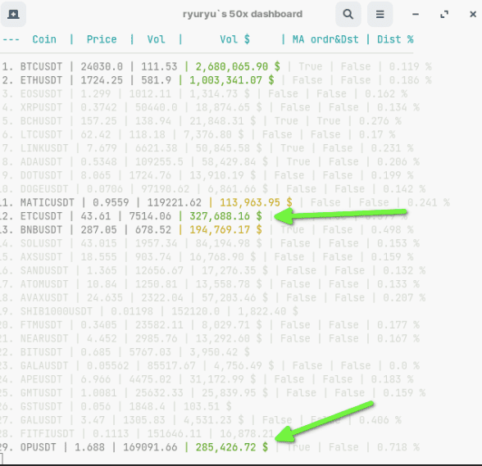Screen dimensions: 482x466
Task: Select the FTMUSDT row name
Action: (41, 325)
